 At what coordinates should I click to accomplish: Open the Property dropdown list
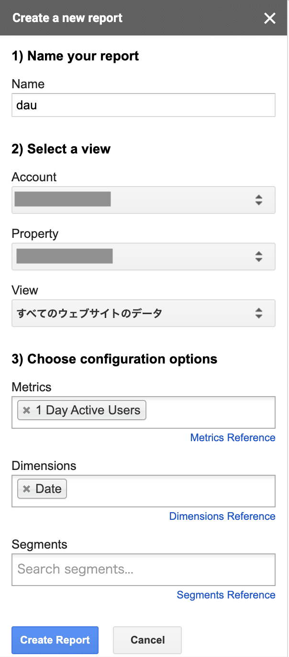click(144, 257)
